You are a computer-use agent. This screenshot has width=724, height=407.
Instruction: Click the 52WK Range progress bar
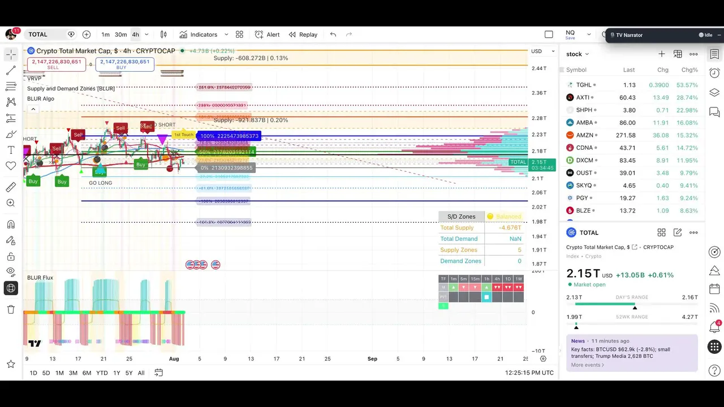(632, 324)
